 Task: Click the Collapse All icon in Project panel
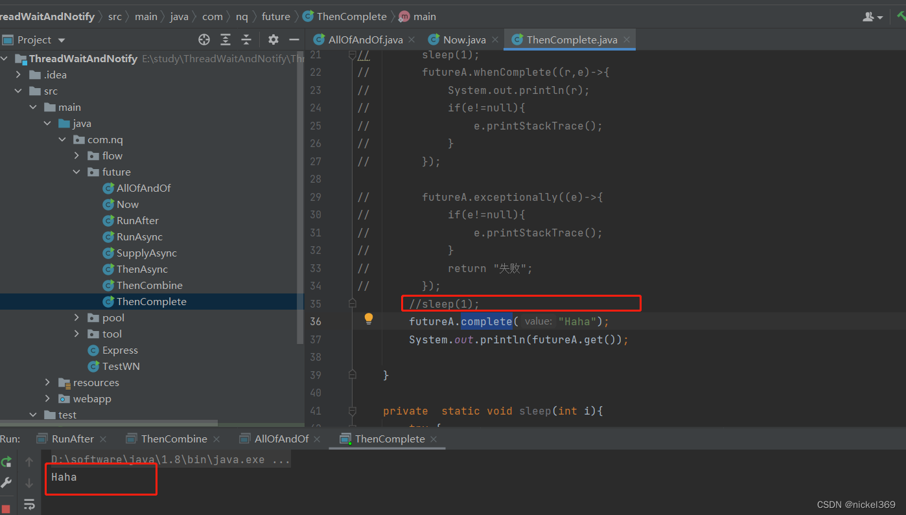click(x=246, y=40)
